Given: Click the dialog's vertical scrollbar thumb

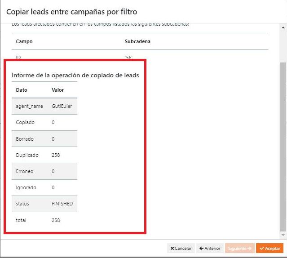Looking at the screenshot, I should click(283, 144).
